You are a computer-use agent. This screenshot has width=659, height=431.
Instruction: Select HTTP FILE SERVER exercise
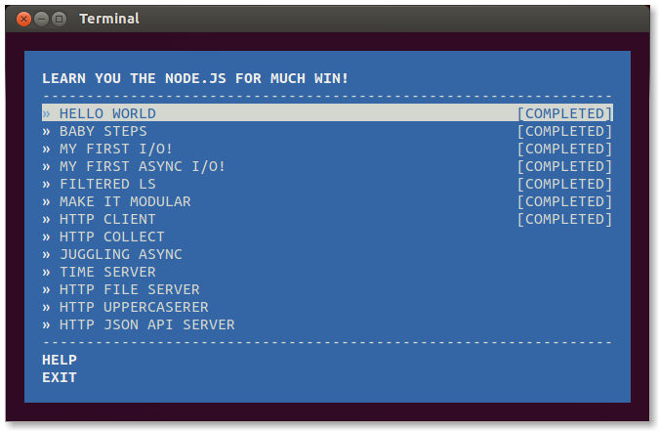(327, 289)
